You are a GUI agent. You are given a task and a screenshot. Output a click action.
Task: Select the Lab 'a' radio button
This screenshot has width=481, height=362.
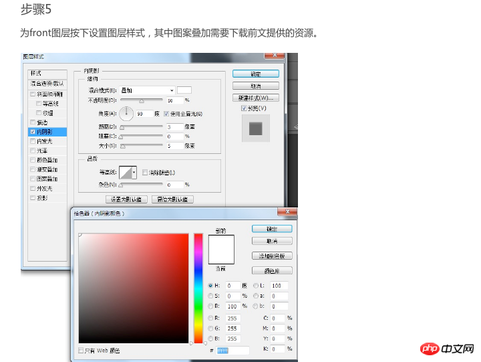click(x=255, y=296)
